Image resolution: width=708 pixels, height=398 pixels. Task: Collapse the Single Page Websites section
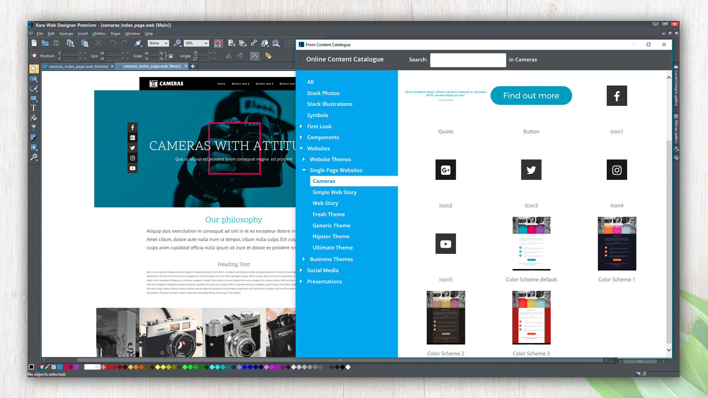304,170
